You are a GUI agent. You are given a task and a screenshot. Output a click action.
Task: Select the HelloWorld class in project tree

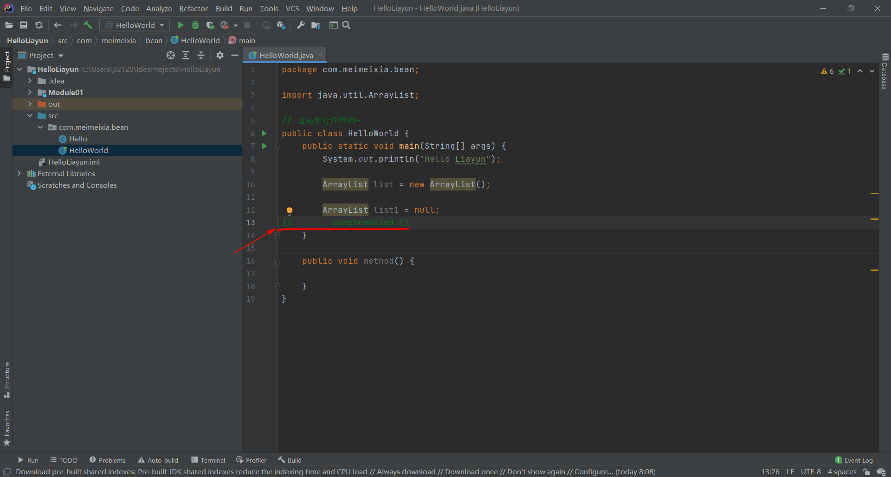(x=88, y=150)
